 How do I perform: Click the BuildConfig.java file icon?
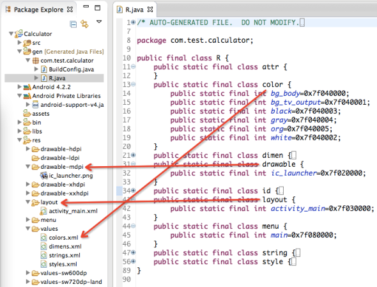[x=44, y=69]
